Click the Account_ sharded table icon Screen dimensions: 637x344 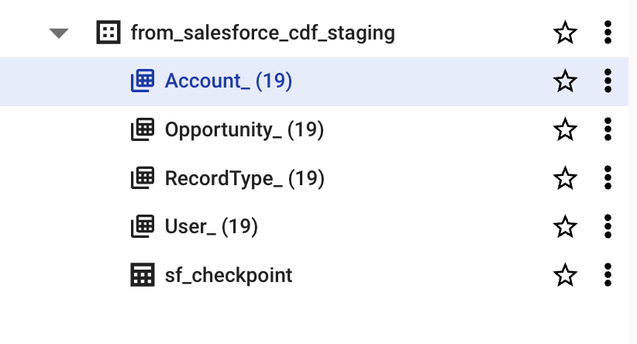[142, 81]
